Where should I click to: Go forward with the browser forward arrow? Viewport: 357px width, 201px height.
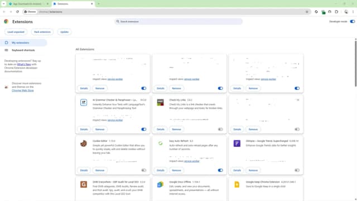[11, 12]
